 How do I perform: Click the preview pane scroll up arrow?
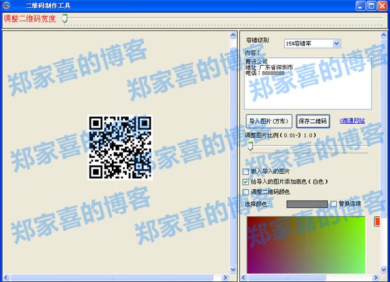tap(233, 35)
